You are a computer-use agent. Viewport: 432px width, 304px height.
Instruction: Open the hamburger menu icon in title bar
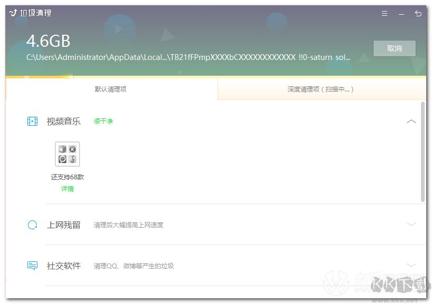click(385, 13)
